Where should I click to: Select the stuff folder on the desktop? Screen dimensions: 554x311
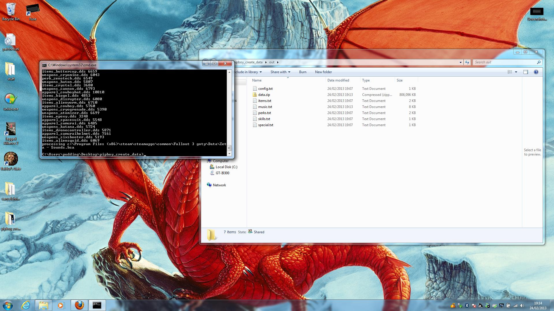(11, 71)
